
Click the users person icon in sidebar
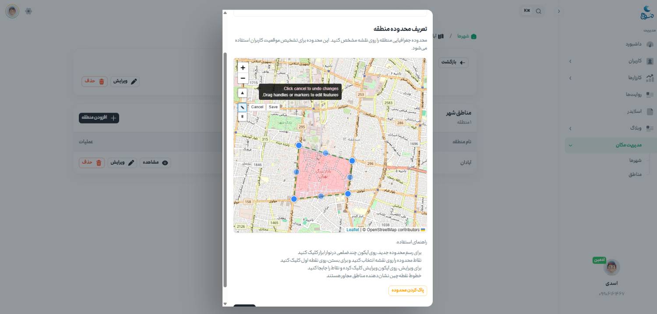pyautogui.click(x=650, y=61)
